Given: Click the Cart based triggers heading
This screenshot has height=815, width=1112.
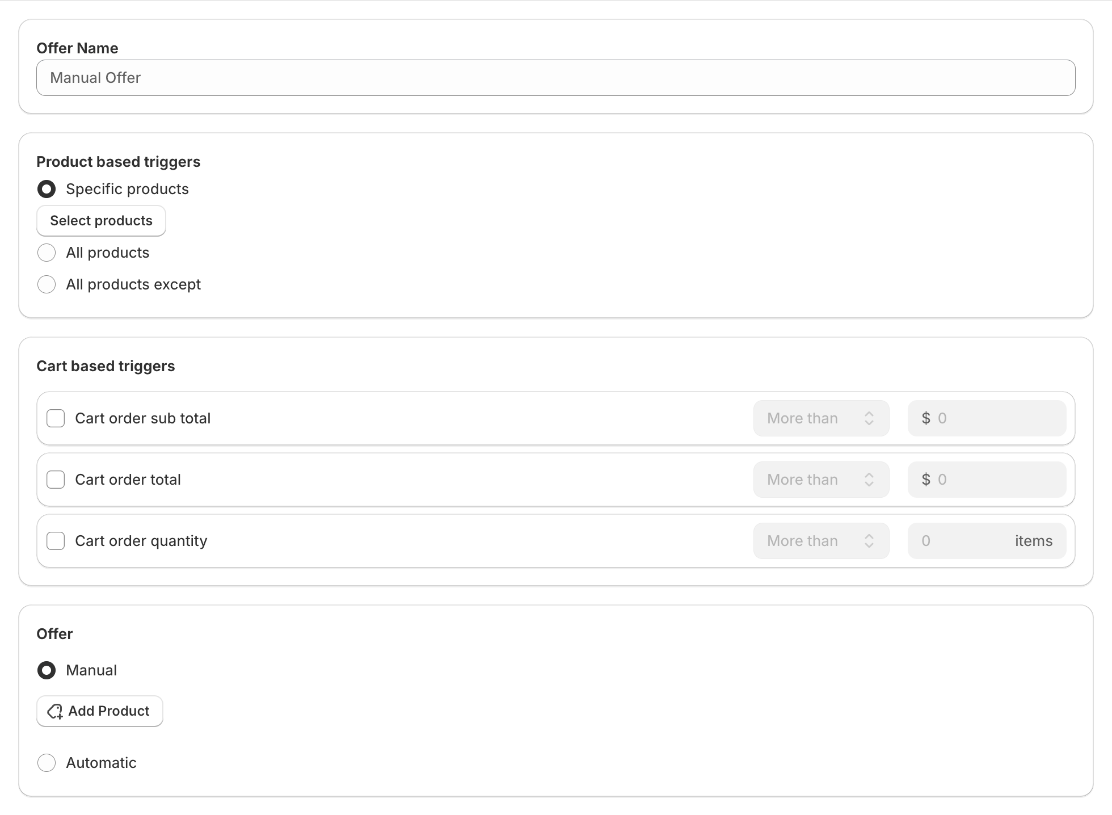Looking at the screenshot, I should point(106,366).
